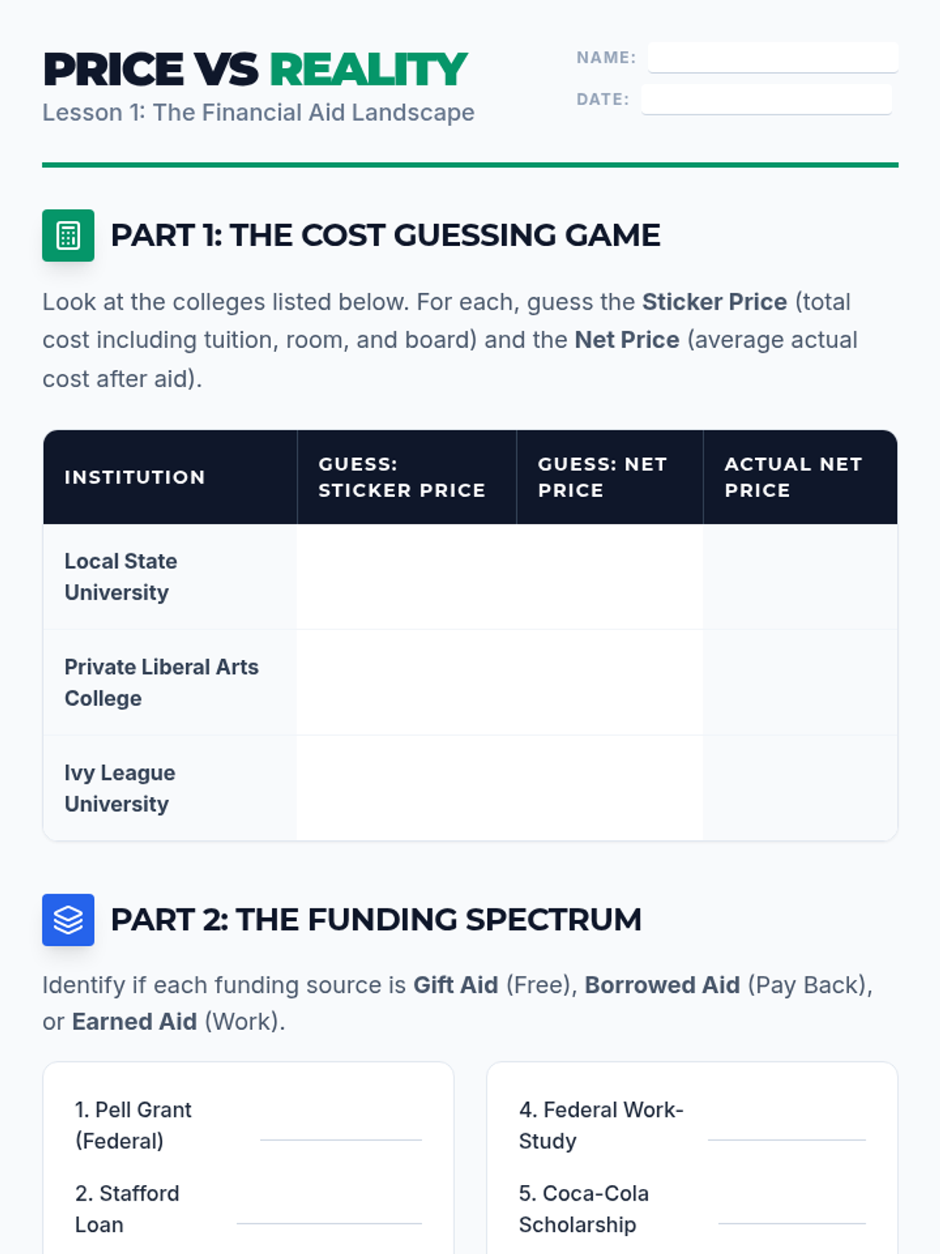Click net price guess cell for Private Liberal Arts College
The height and width of the screenshot is (1254, 940).
coord(609,683)
